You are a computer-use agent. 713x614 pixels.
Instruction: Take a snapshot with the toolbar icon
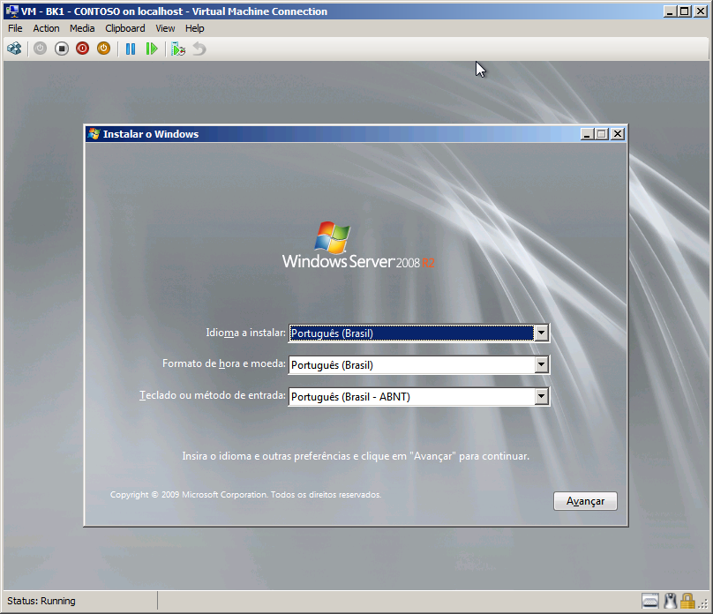click(178, 49)
